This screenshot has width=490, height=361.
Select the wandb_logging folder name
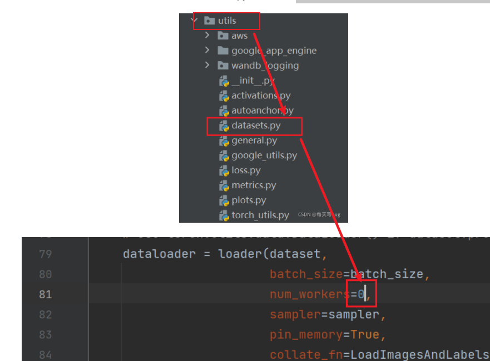click(265, 66)
